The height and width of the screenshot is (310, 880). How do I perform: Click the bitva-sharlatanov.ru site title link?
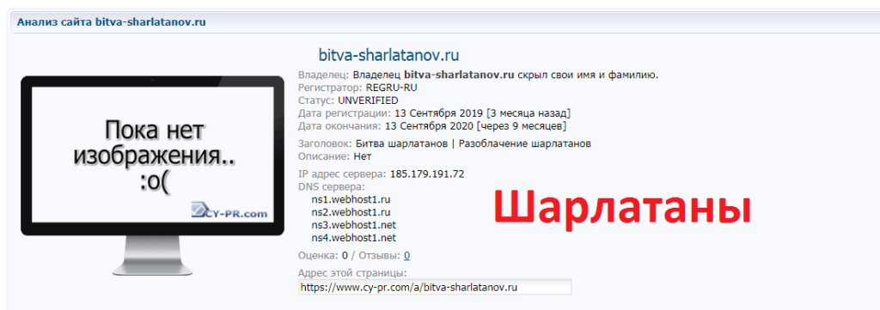pyautogui.click(x=389, y=55)
